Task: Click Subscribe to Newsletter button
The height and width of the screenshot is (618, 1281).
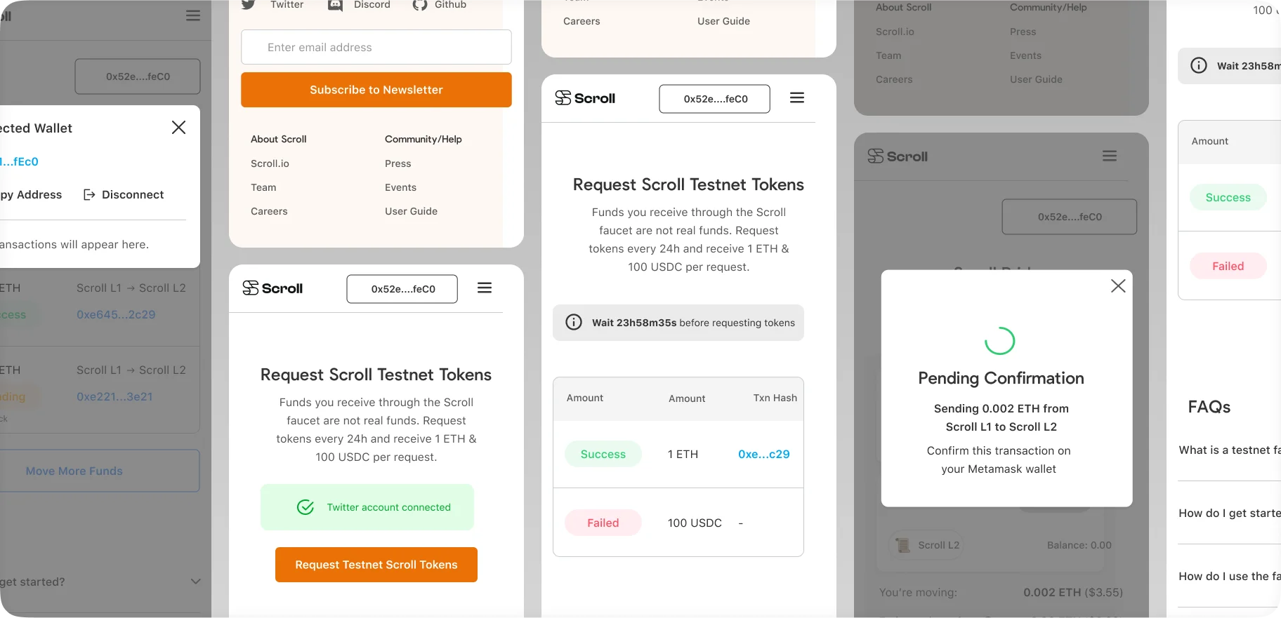Action: tap(376, 90)
